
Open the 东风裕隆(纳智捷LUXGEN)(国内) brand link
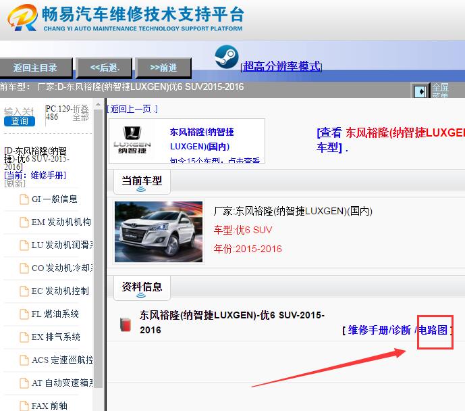click(x=202, y=139)
